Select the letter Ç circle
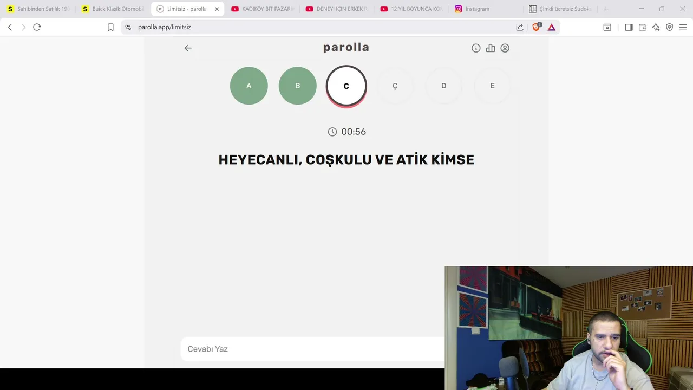Screen dimensions: 693x390 coord(395,86)
